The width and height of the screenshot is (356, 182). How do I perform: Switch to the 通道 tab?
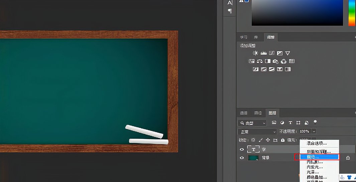244,113
